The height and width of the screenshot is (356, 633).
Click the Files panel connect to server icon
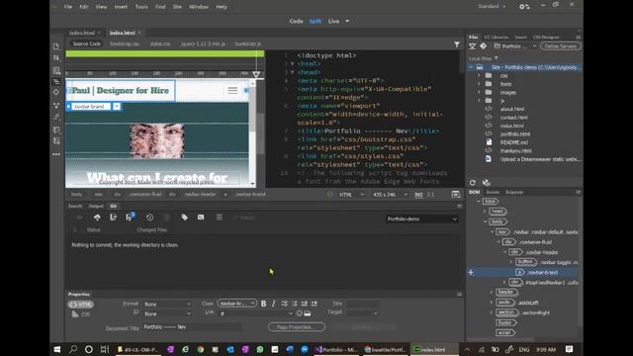(472, 46)
